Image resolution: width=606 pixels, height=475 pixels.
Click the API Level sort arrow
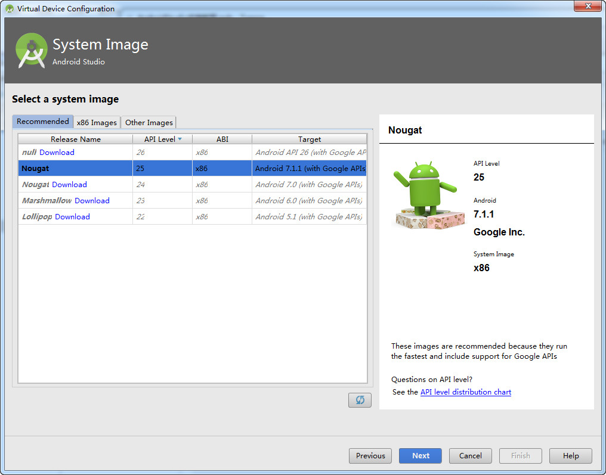[180, 139]
